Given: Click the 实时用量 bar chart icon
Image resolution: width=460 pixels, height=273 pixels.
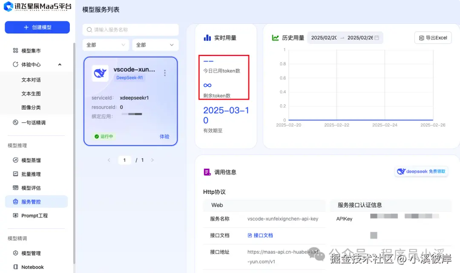Looking at the screenshot, I should (x=207, y=37).
